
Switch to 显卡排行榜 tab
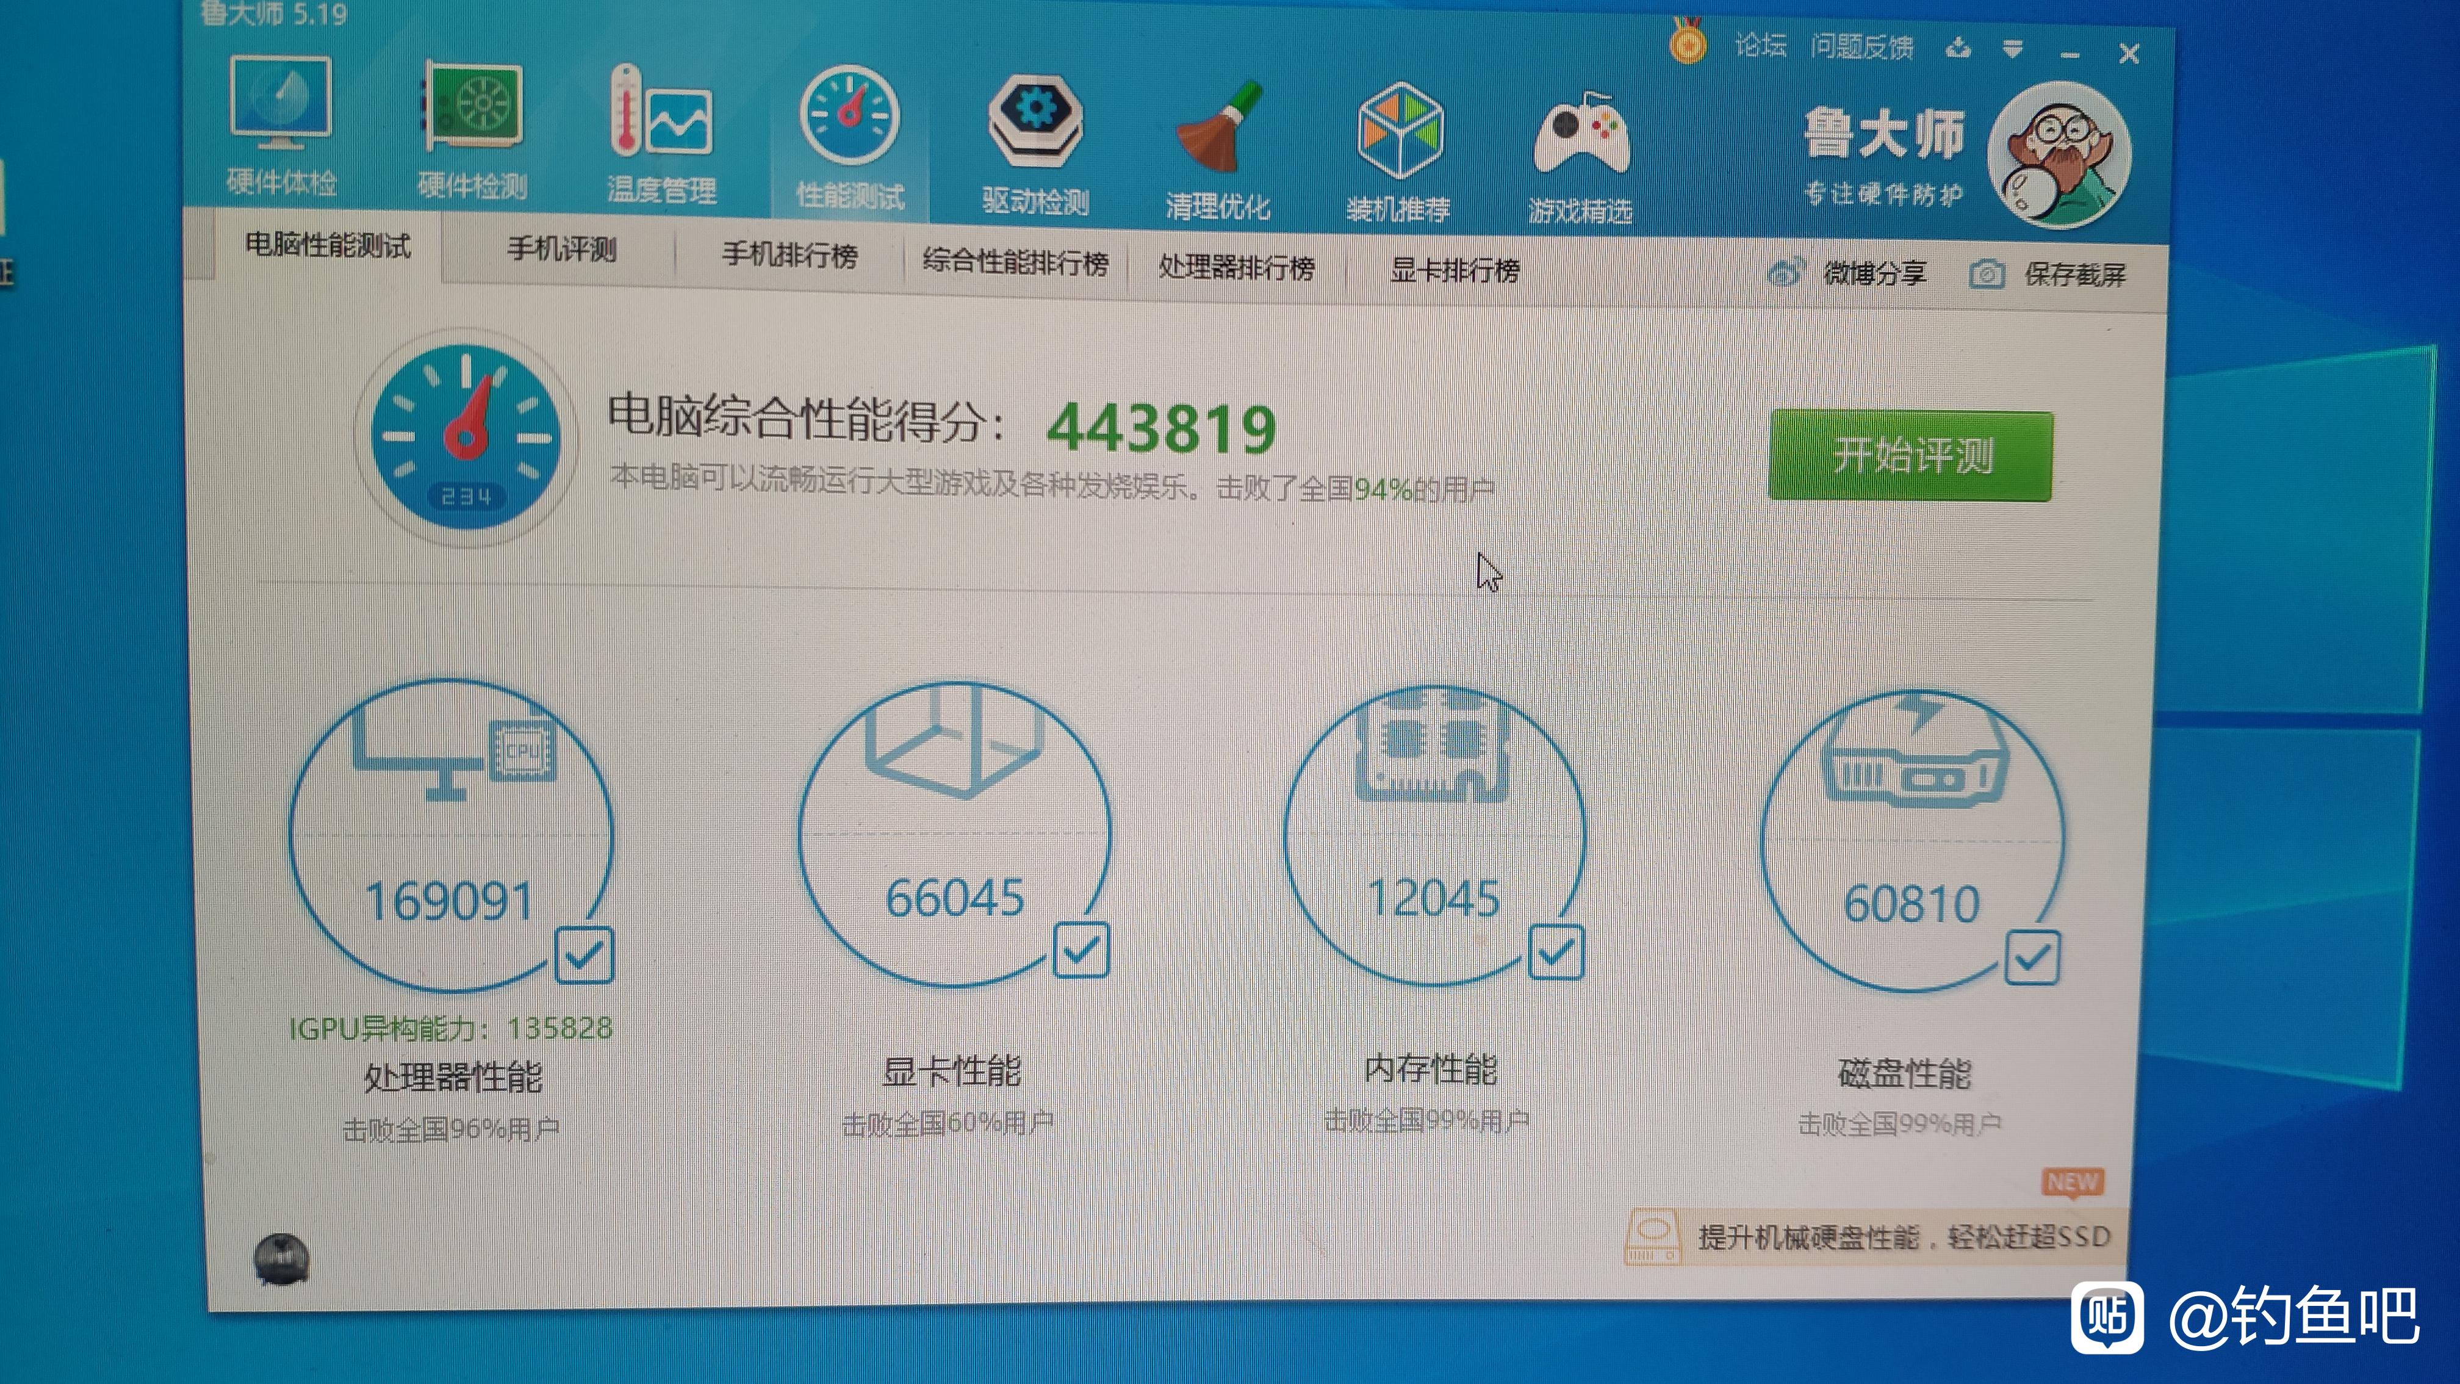click(1455, 270)
